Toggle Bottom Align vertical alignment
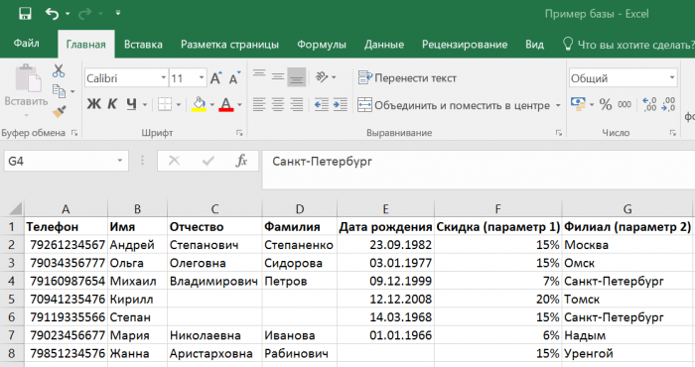 [x=297, y=76]
